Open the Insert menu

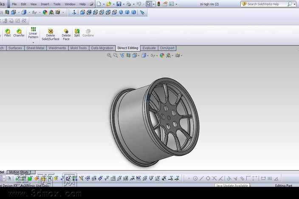tap(45, 4)
